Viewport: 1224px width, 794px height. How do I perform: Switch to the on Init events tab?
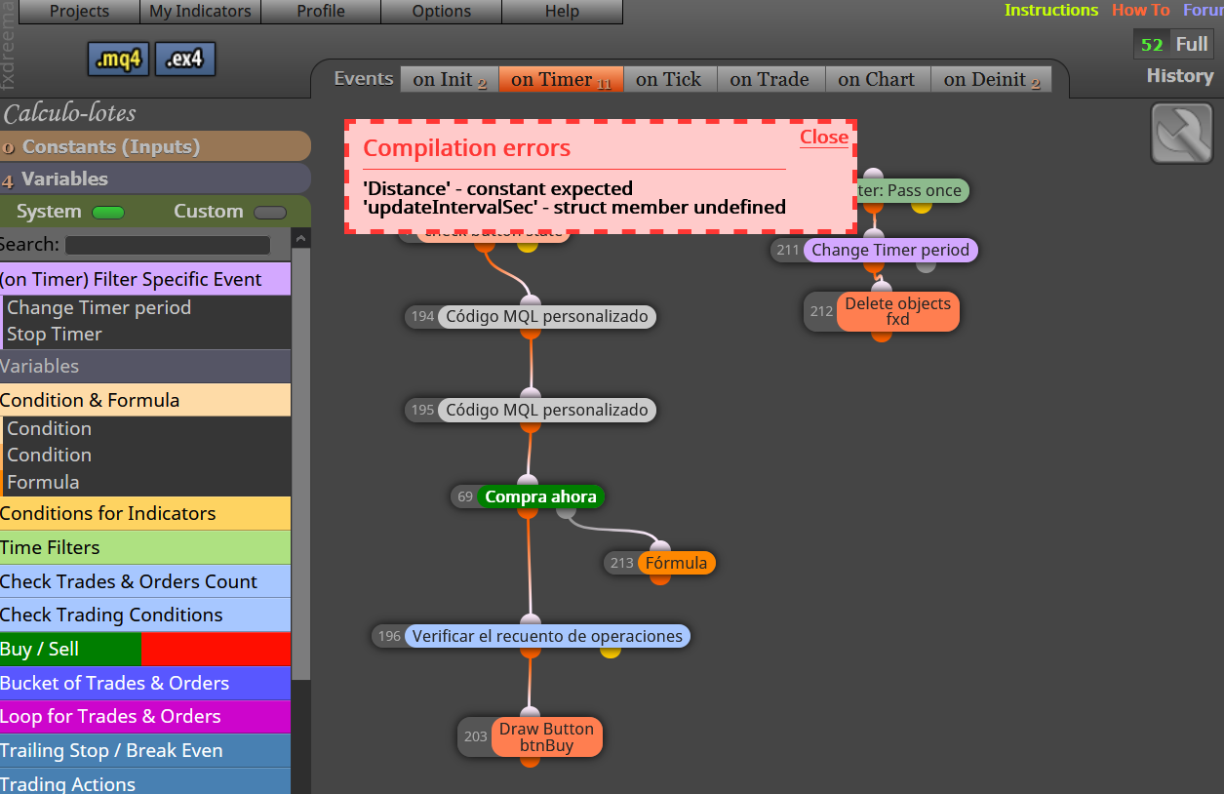[450, 80]
